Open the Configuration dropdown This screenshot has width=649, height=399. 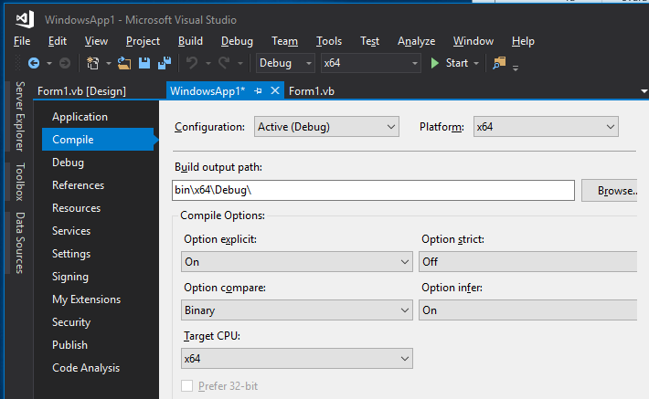[x=326, y=127]
